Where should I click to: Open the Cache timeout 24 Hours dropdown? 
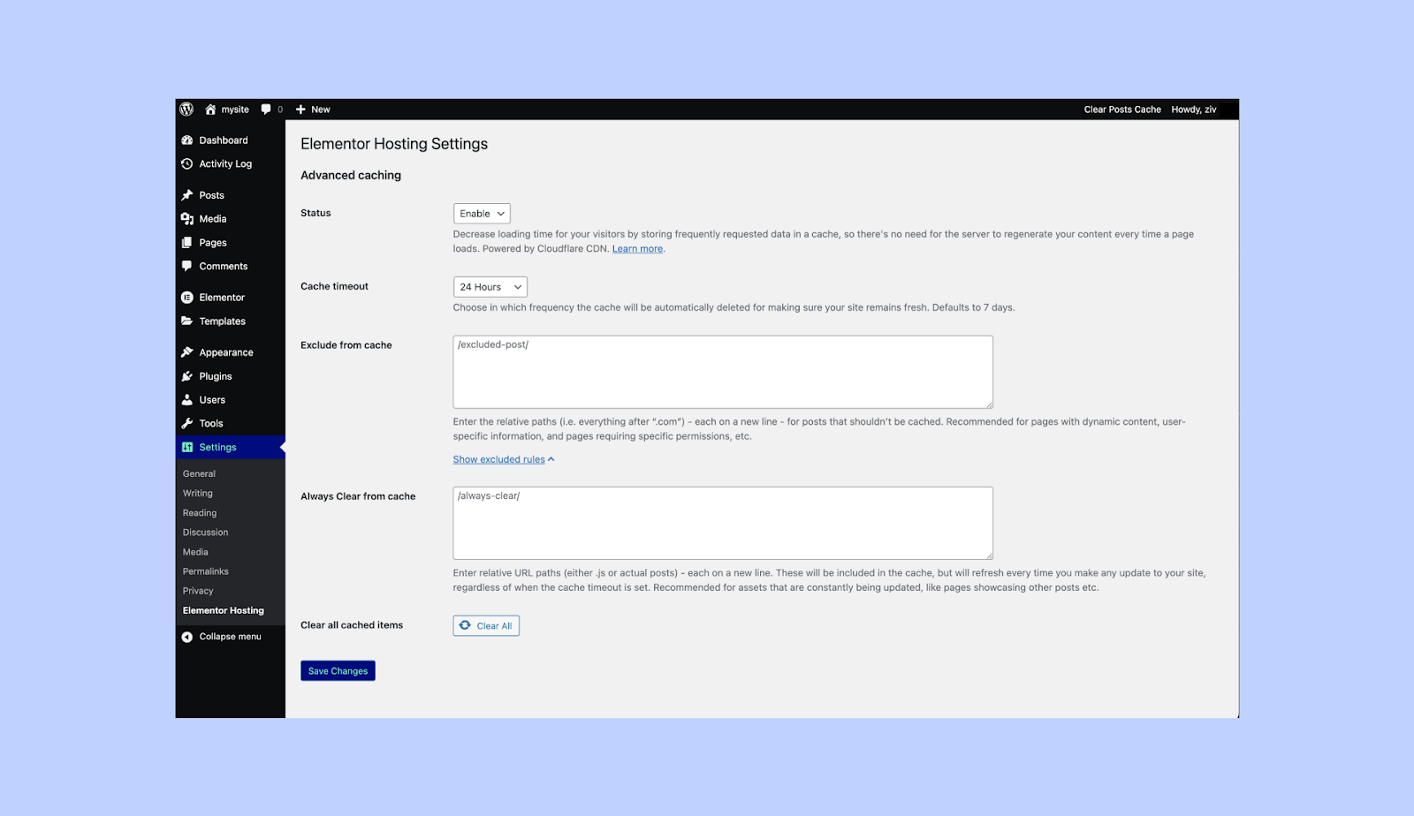490,287
